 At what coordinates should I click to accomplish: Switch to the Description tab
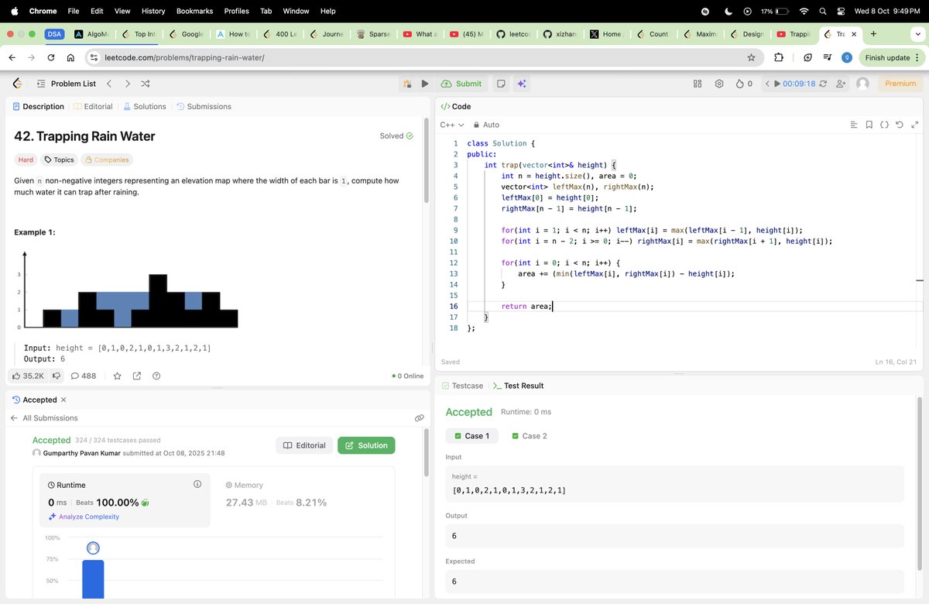pyautogui.click(x=39, y=107)
